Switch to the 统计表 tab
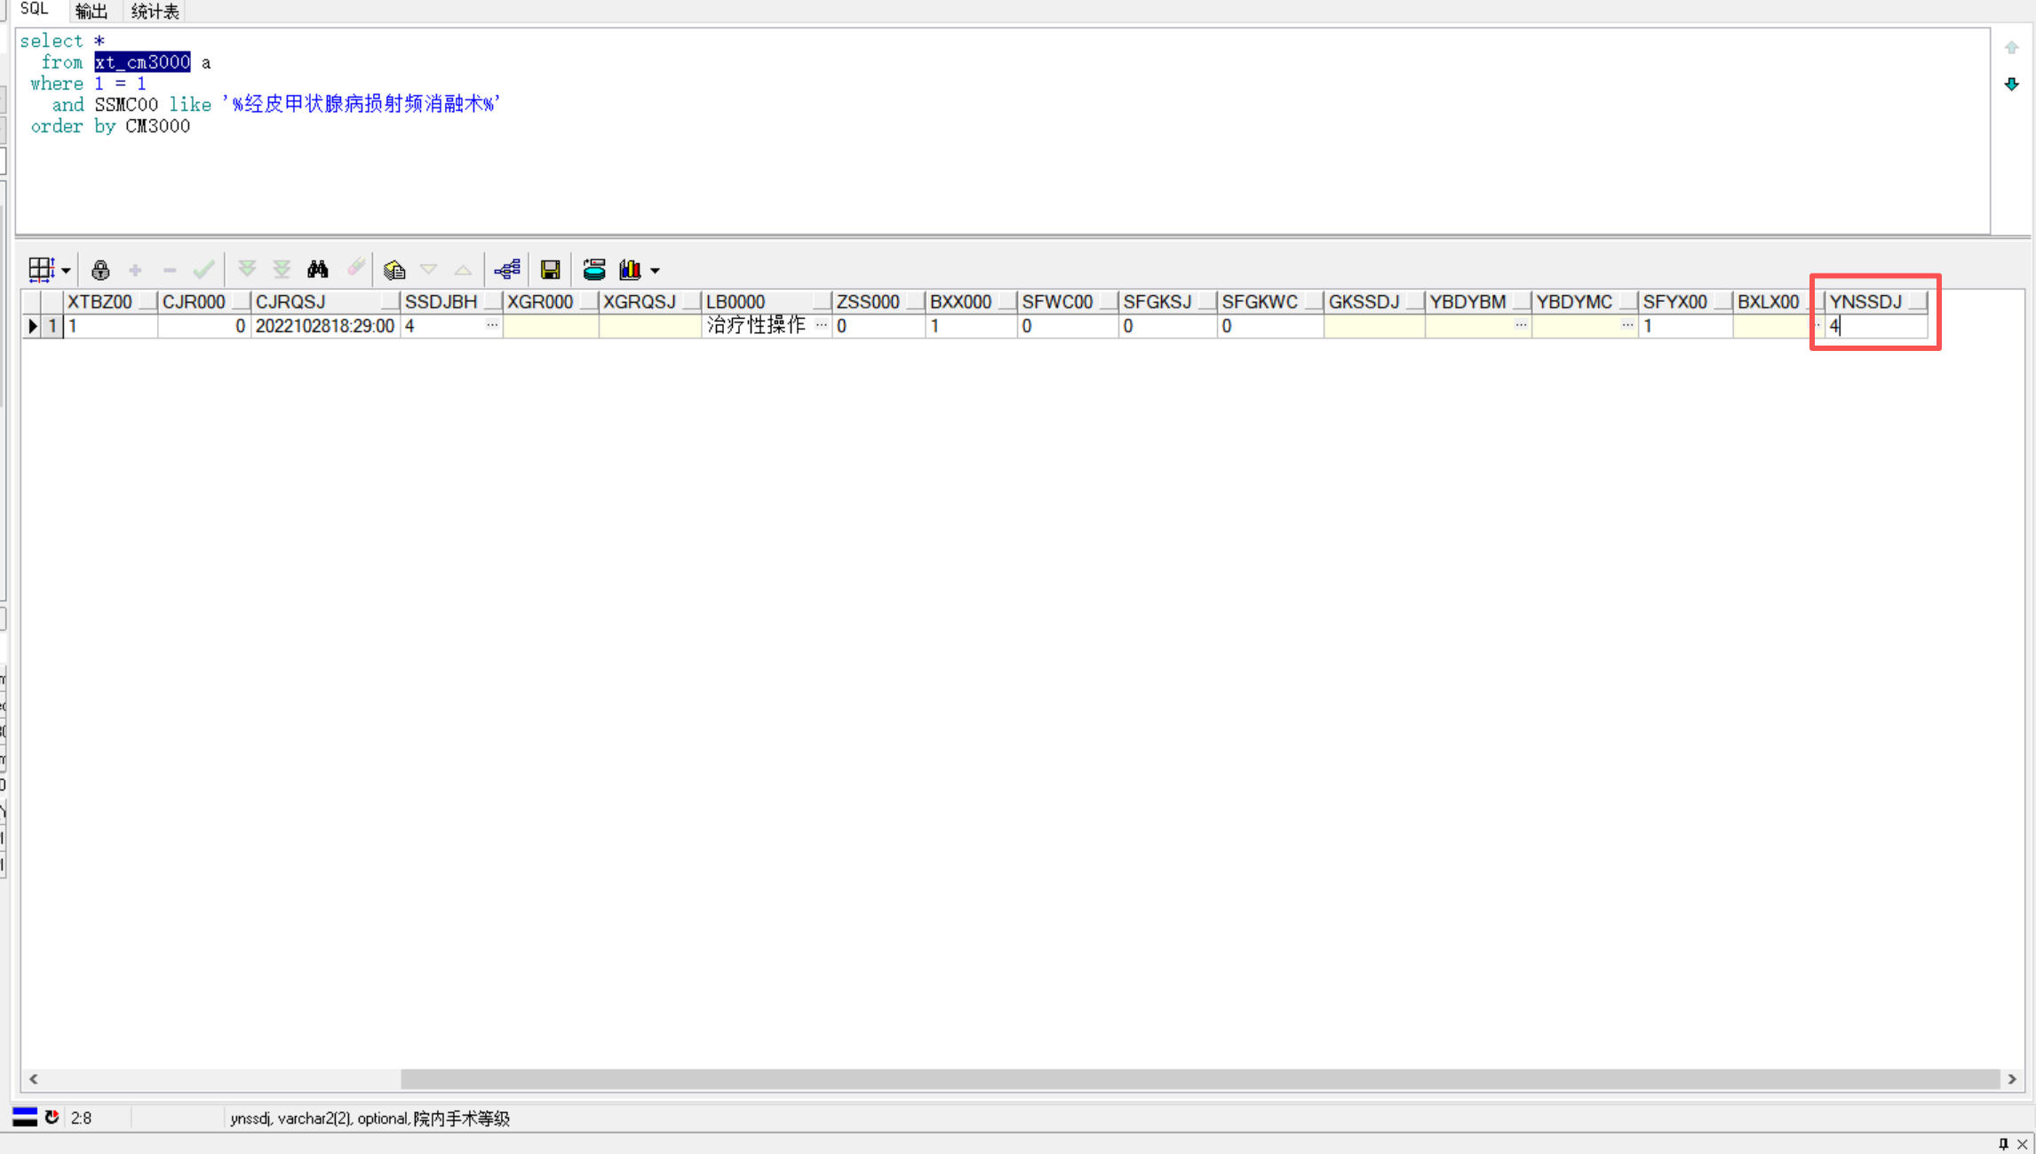This screenshot has width=2036, height=1154. (155, 11)
